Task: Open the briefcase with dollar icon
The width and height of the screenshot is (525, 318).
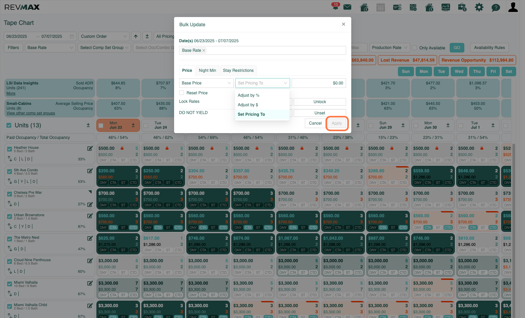Action: click(x=462, y=7)
